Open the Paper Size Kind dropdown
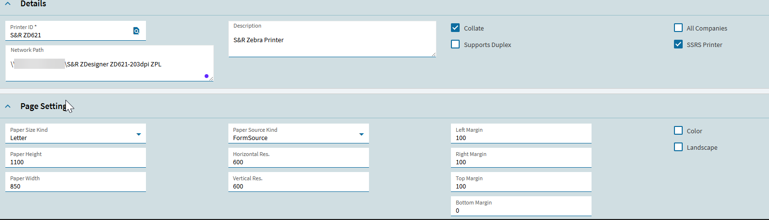 tap(139, 134)
